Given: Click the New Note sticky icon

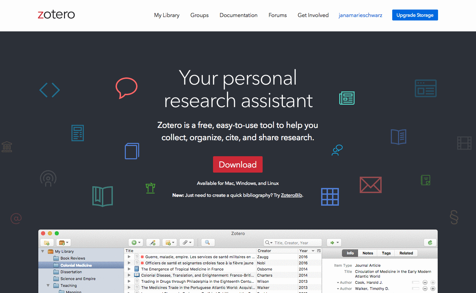Looking at the screenshot, I should pyautogui.click(x=169, y=243).
